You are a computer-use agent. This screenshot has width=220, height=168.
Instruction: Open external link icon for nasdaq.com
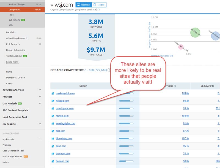coord(53,101)
